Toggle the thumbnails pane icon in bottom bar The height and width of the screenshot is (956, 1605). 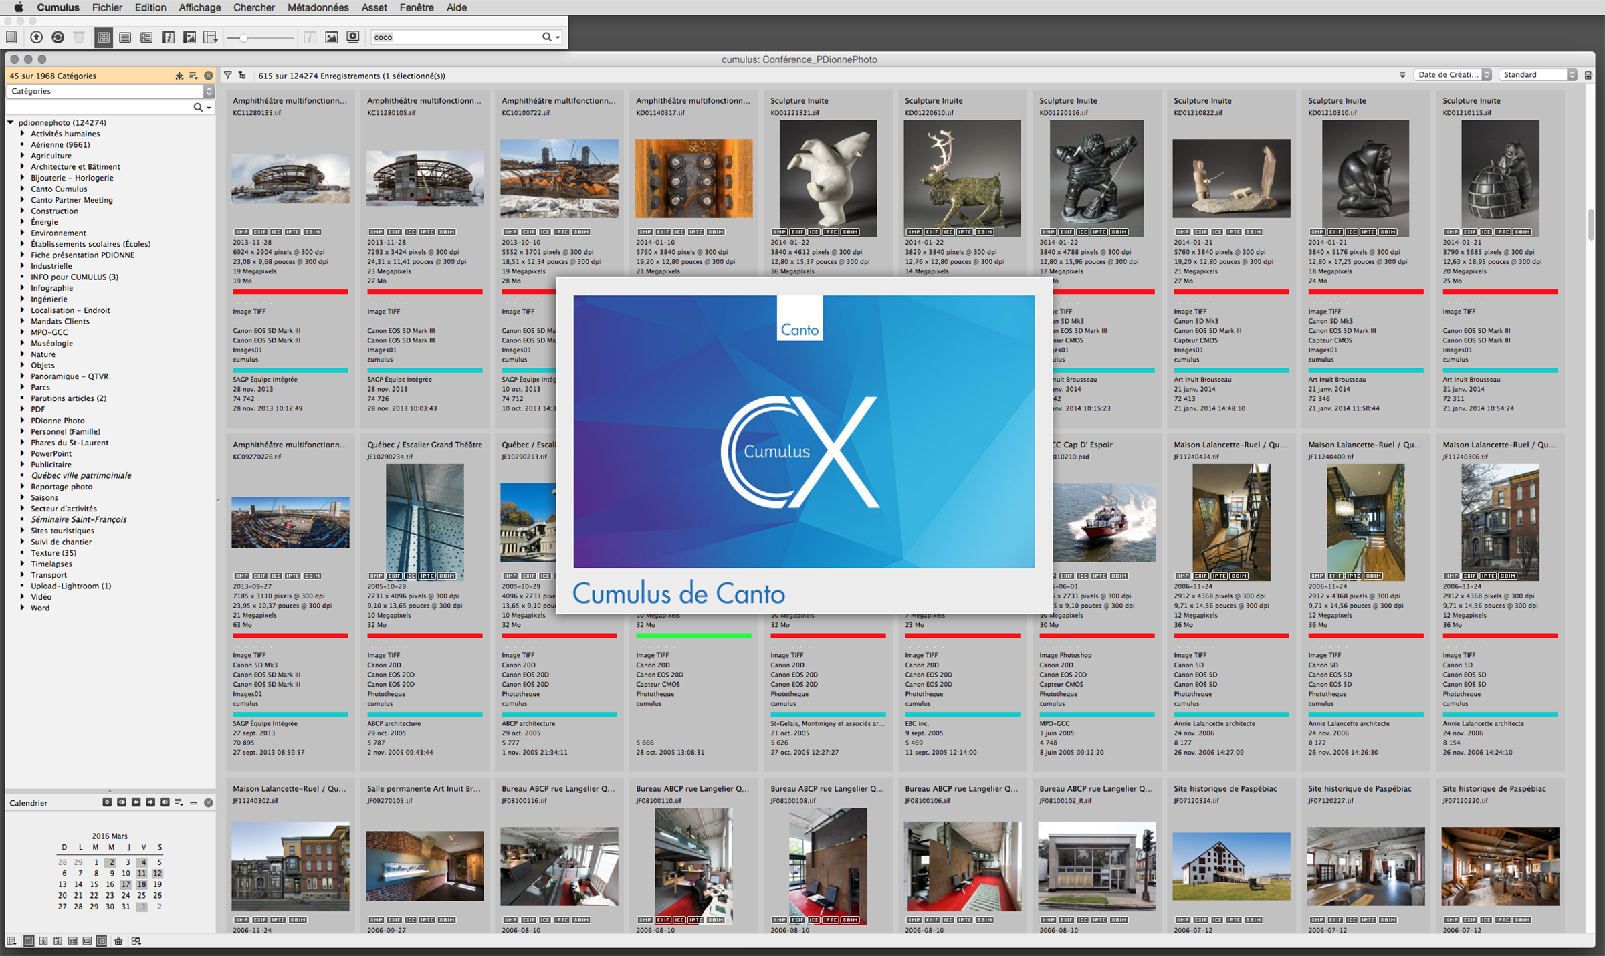[73, 941]
